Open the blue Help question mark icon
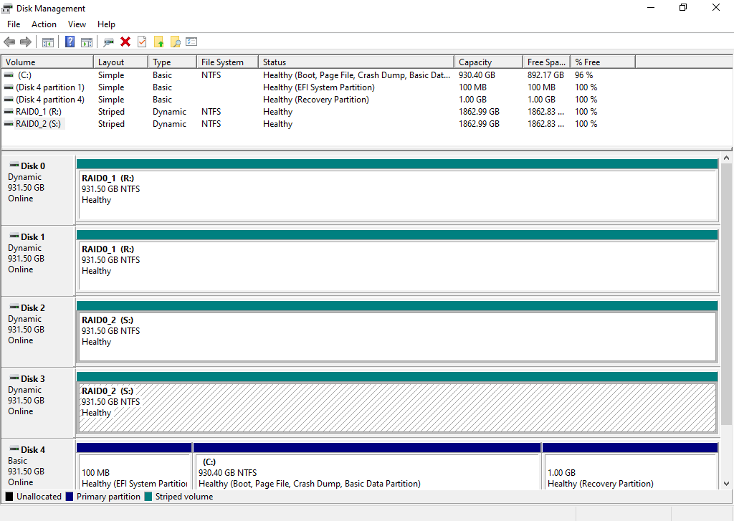 pos(70,42)
